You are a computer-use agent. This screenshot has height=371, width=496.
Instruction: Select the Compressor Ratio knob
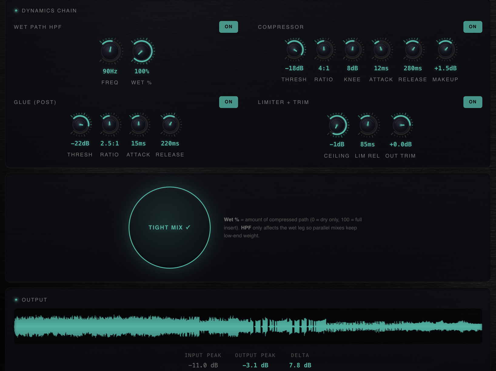pyautogui.click(x=324, y=49)
